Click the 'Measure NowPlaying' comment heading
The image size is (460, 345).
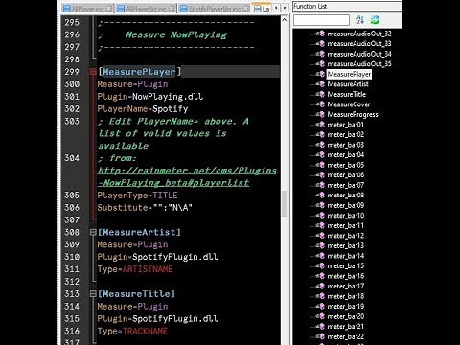pos(176,34)
